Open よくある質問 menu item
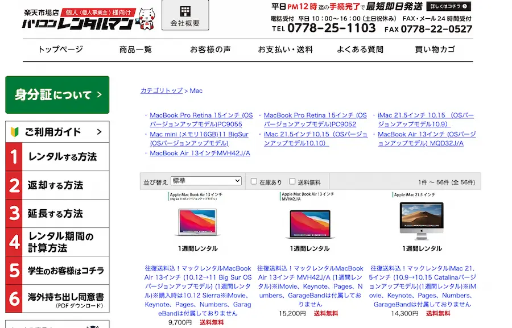512x328 pixels. (360, 49)
